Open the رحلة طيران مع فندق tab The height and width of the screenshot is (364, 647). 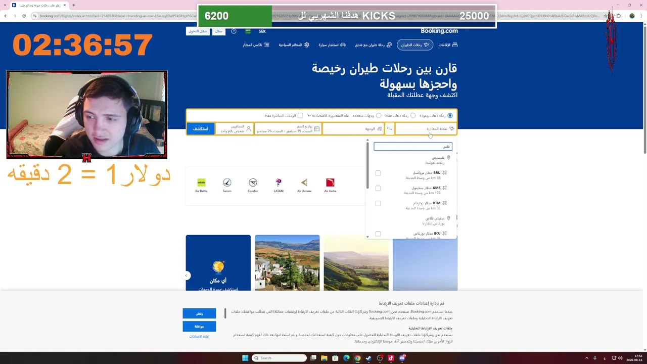point(373,45)
